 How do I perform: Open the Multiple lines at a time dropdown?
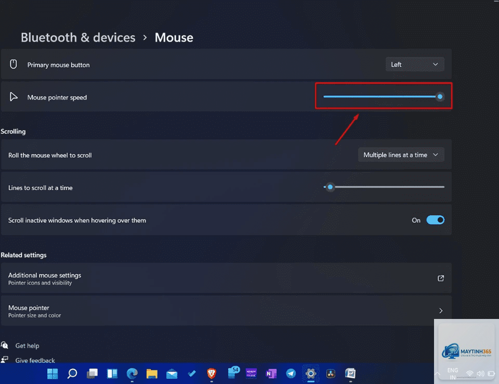pos(401,155)
